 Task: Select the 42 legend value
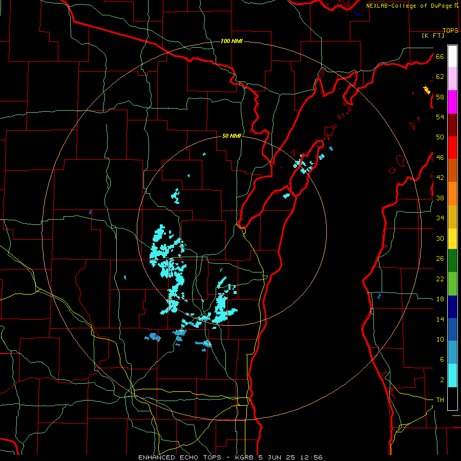pos(440,178)
